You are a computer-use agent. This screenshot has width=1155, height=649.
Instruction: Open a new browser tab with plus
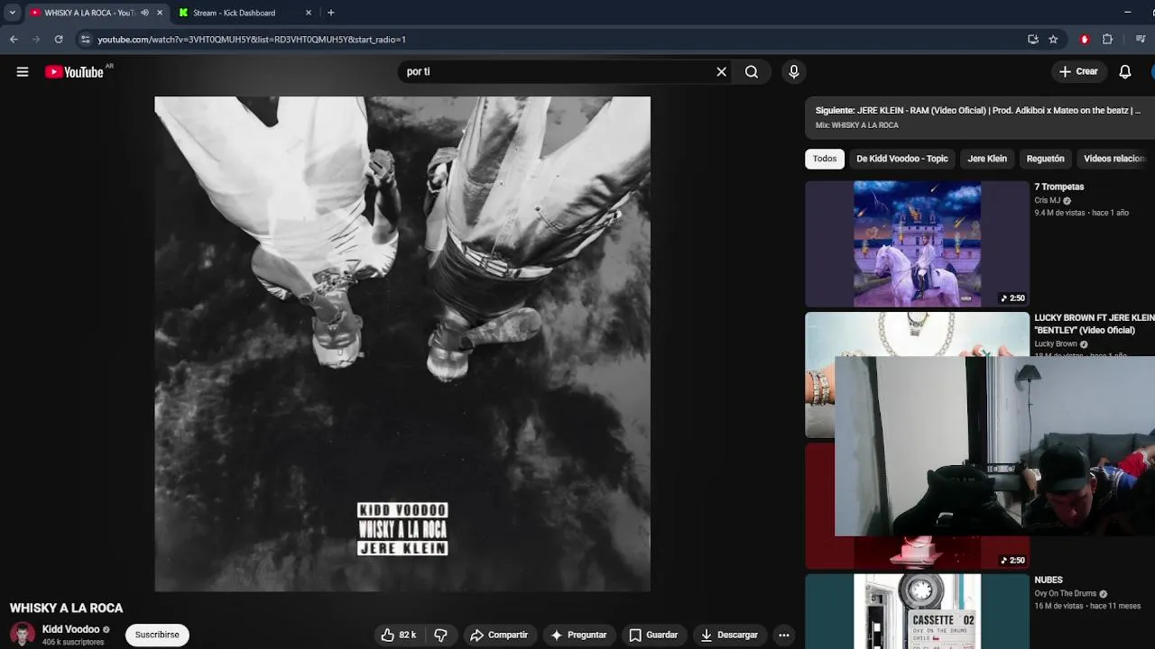331,13
